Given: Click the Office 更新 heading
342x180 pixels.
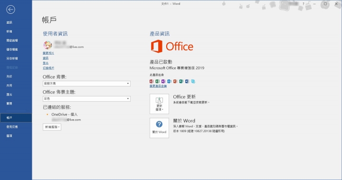Looking at the screenshot, I should click(x=184, y=97).
